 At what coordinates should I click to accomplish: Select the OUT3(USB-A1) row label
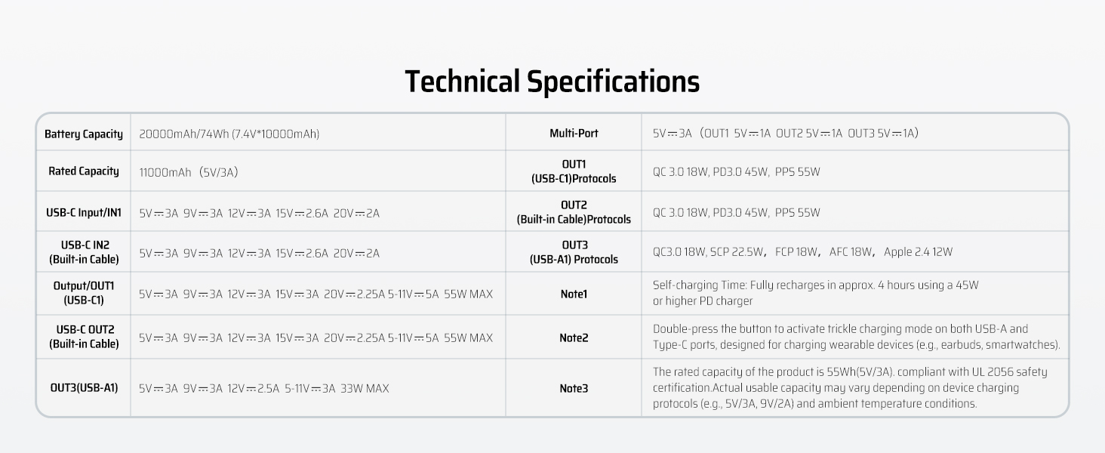coord(83,389)
